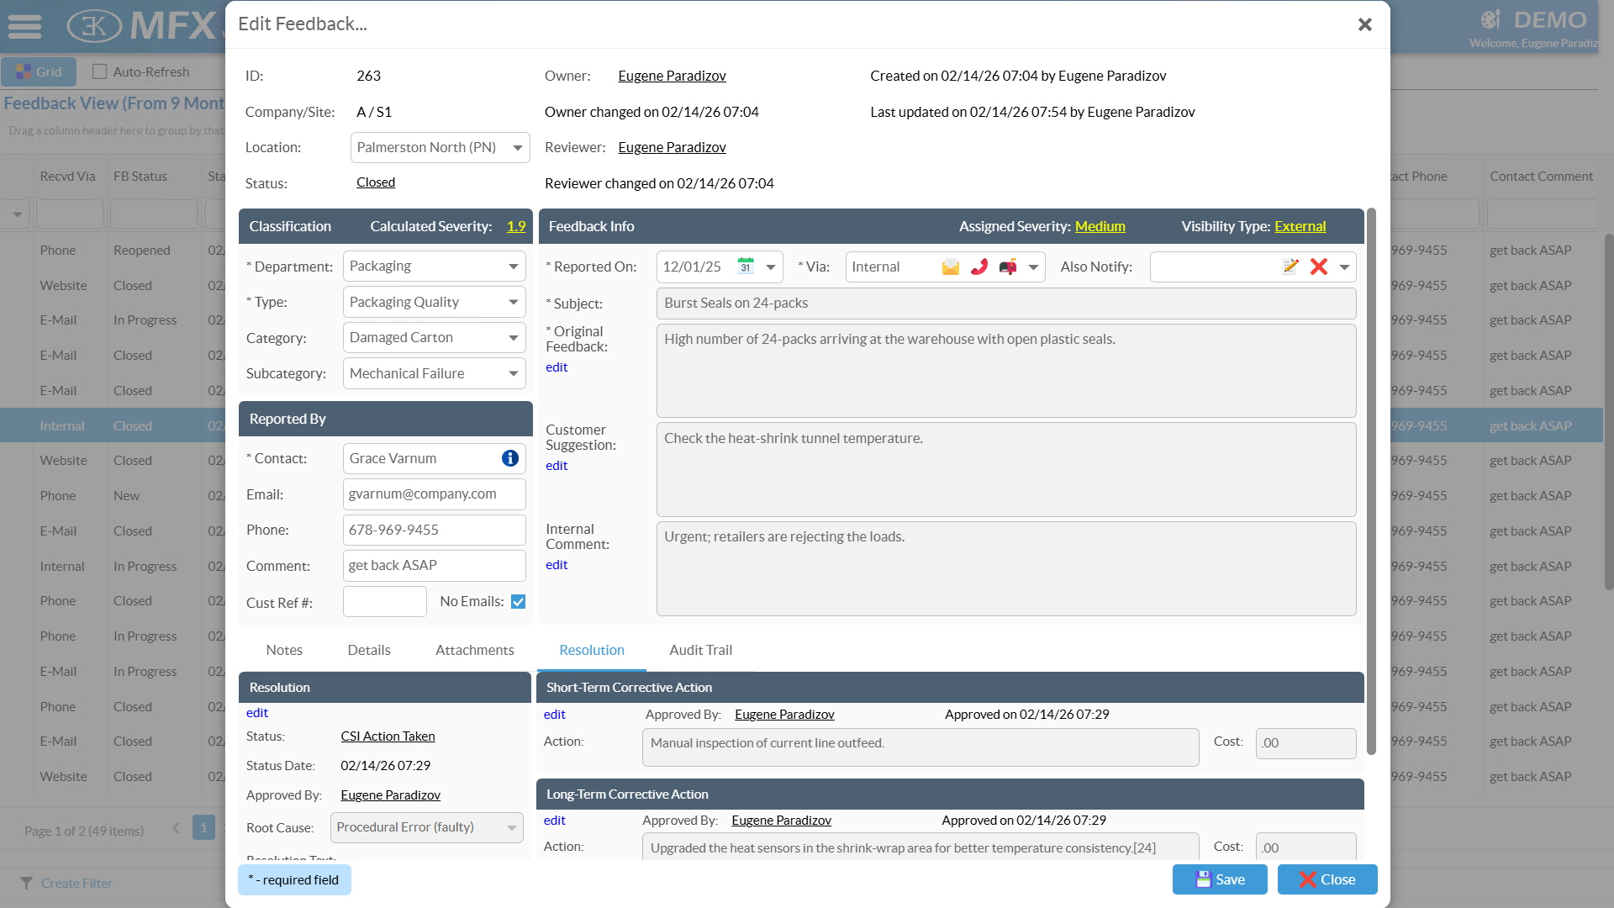Open the Type dropdown Packaging Quality
The image size is (1614, 908).
(513, 302)
